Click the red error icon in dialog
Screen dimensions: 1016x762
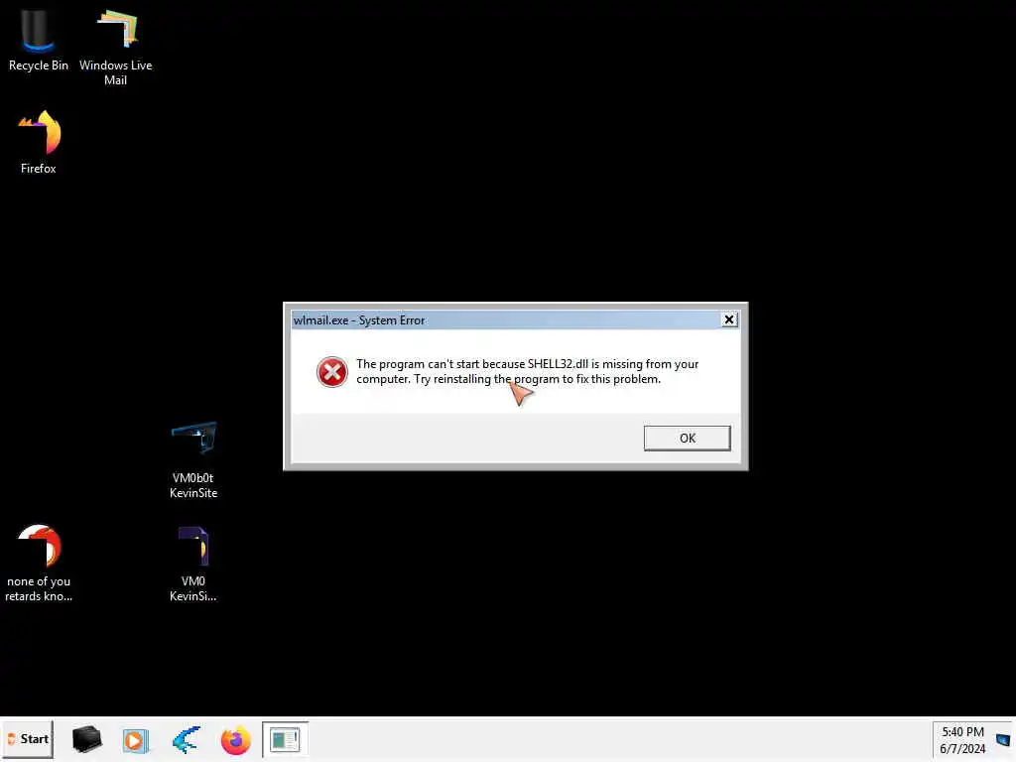pyautogui.click(x=331, y=372)
